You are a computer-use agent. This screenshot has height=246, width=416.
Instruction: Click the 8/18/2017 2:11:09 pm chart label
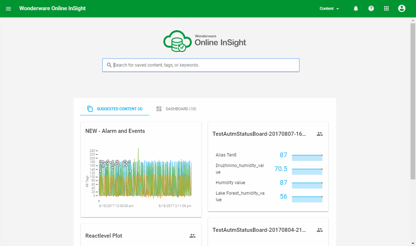175,206
